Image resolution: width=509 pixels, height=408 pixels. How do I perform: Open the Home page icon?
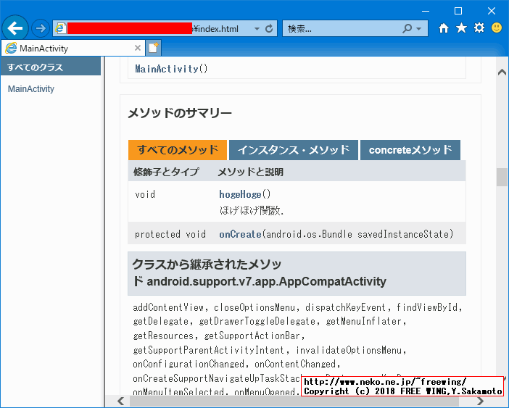pos(444,28)
